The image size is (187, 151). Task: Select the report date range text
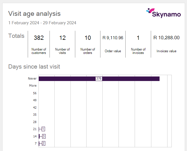(x=42, y=23)
